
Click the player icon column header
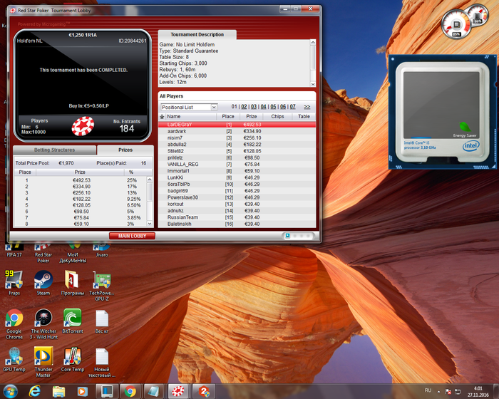162,116
